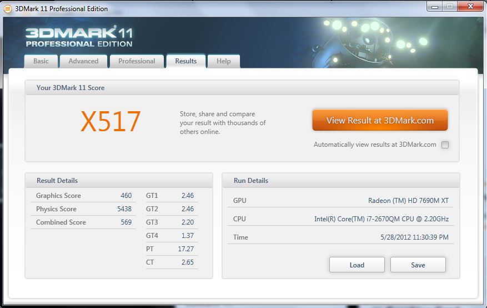
Task: Click the Radeon HD 7690M XT GPU text
Action: click(x=408, y=201)
